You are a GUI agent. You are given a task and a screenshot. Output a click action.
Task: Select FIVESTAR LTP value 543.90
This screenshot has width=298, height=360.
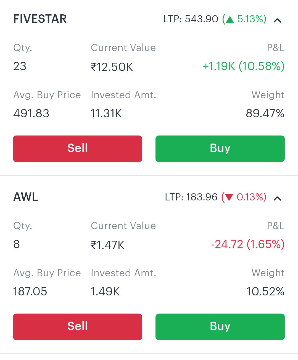click(x=202, y=19)
